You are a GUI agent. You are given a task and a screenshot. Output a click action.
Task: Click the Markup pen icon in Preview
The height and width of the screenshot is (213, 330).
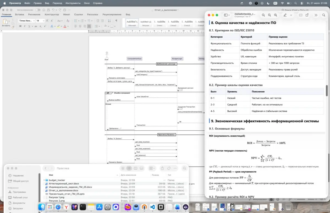pyautogui.click(x=285, y=15)
